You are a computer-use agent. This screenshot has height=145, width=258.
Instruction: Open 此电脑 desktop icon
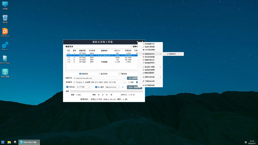pos(5,5)
